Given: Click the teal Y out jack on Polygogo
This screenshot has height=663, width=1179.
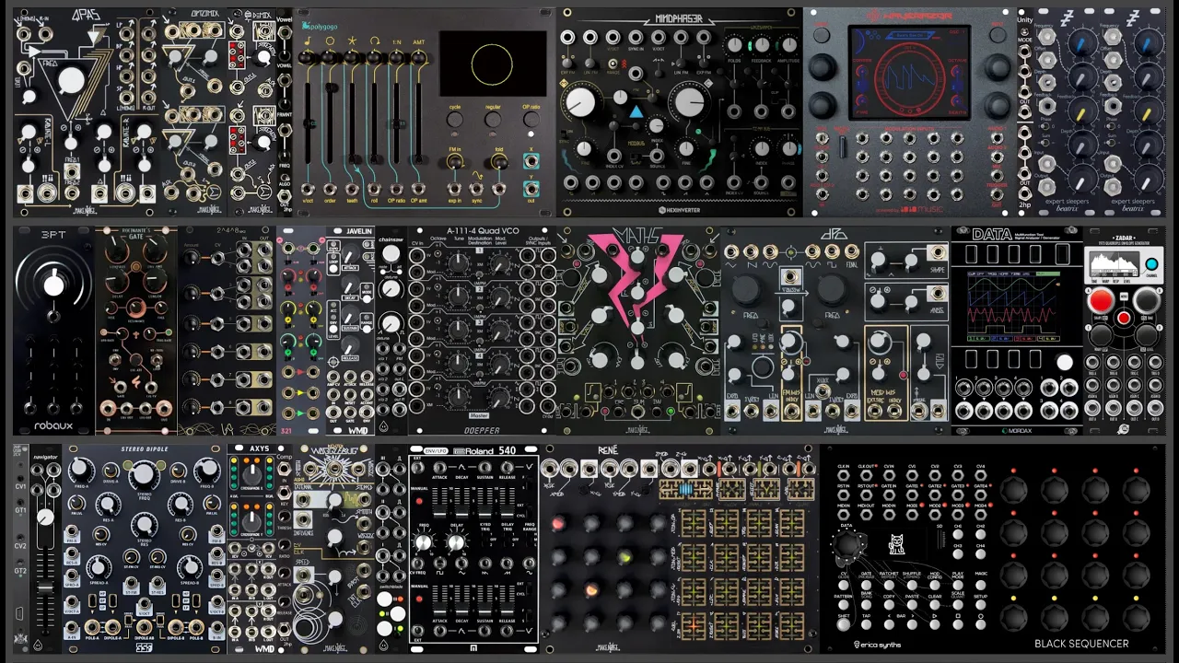Looking at the screenshot, I should (531, 189).
